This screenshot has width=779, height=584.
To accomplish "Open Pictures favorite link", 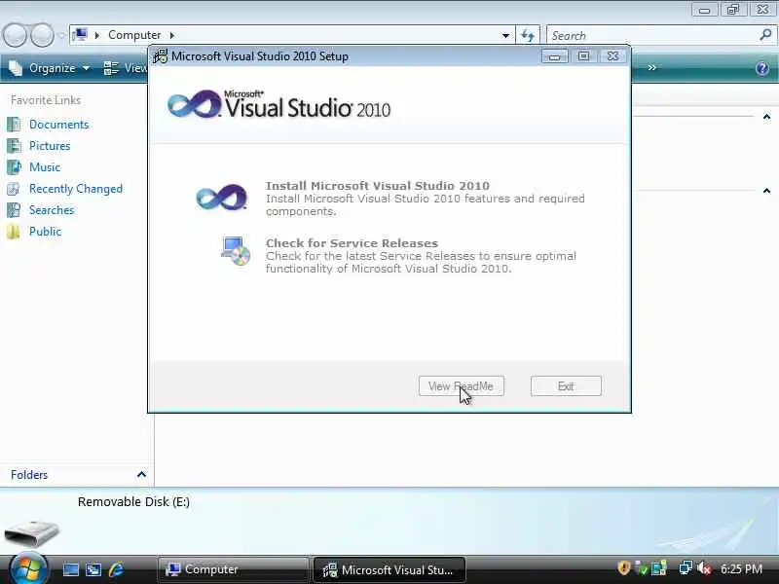I will click(50, 145).
